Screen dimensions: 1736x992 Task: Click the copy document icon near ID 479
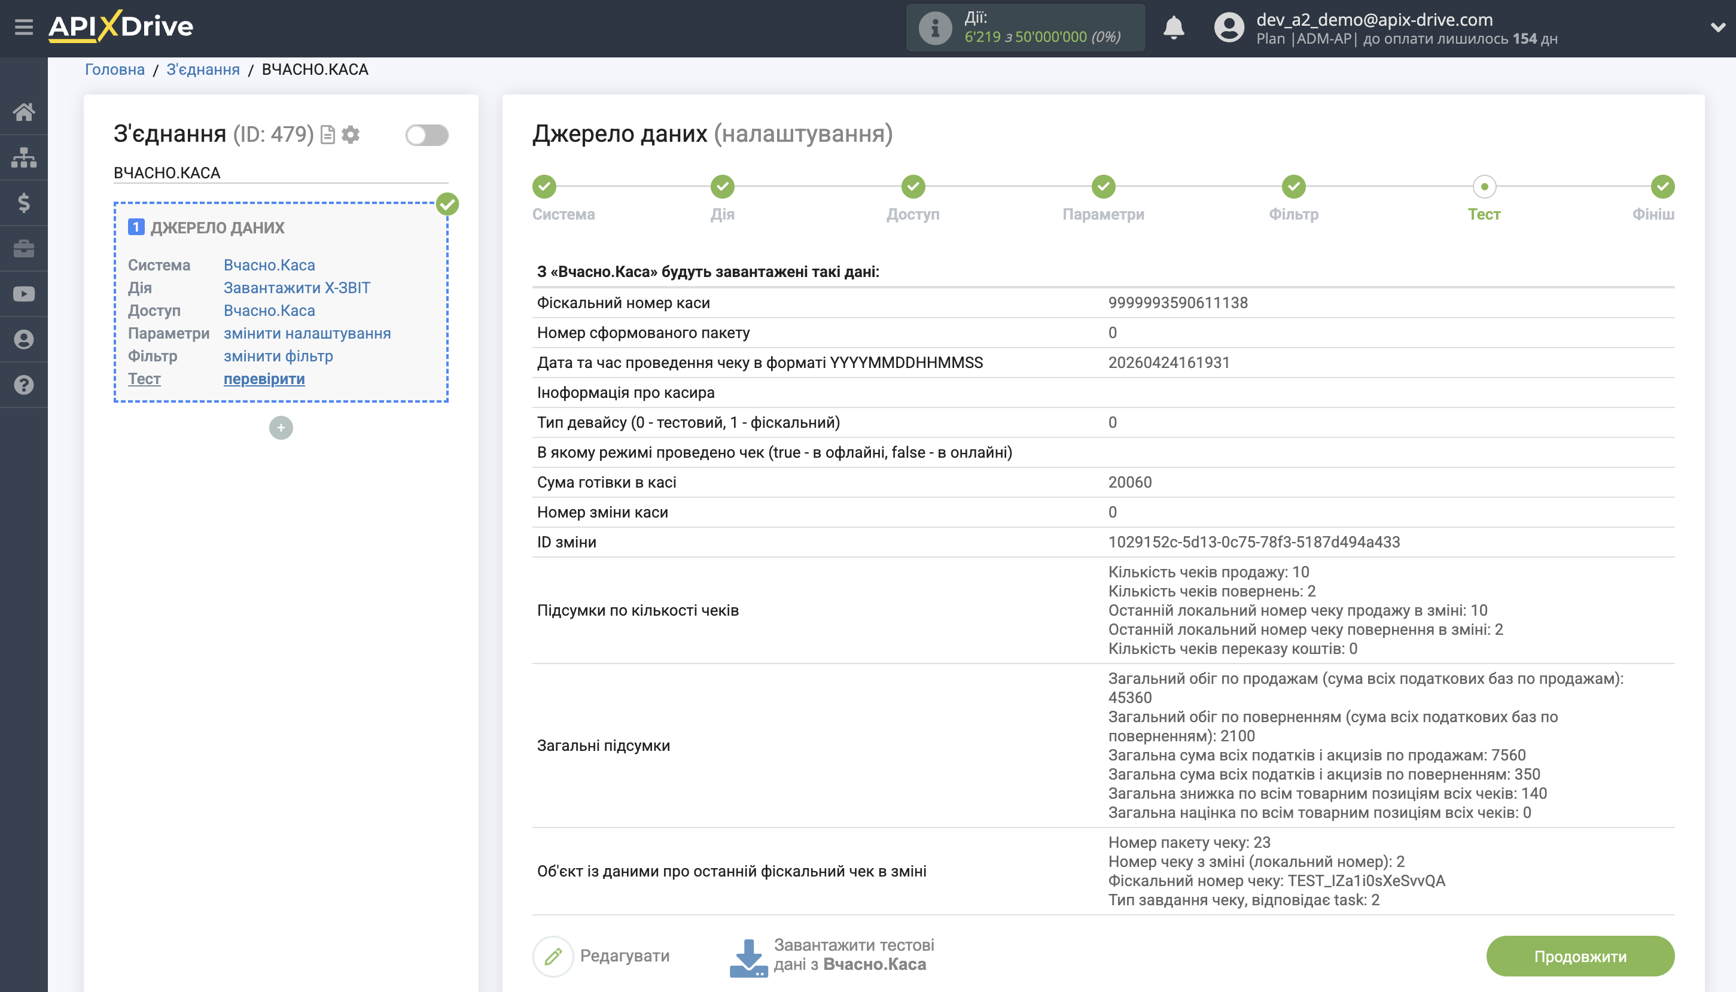point(328,135)
